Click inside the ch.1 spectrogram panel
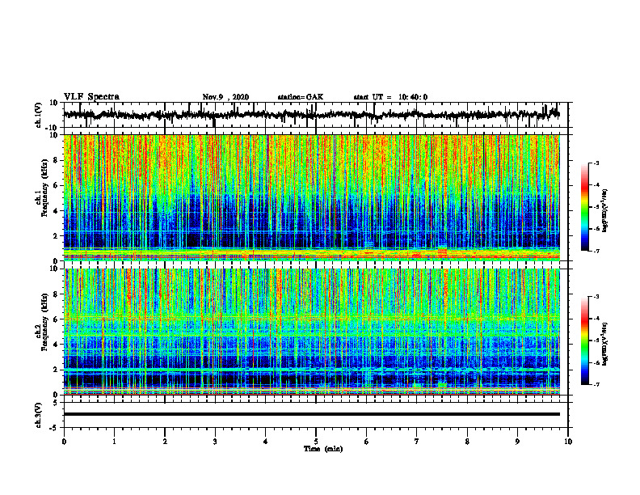 coord(312,197)
